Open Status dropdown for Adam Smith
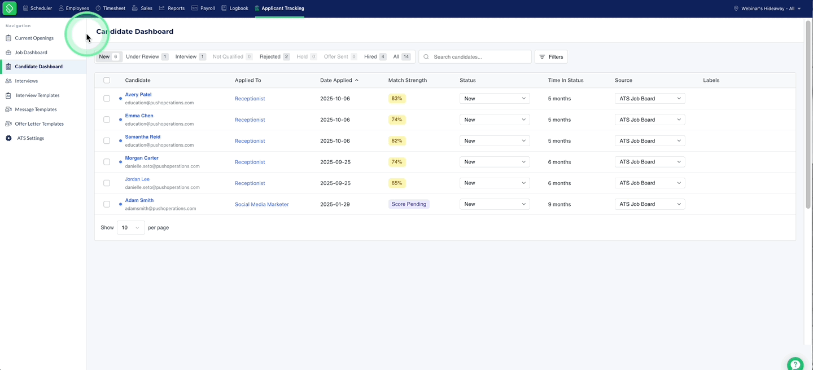This screenshot has width=813, height=370. coord(495,204)
